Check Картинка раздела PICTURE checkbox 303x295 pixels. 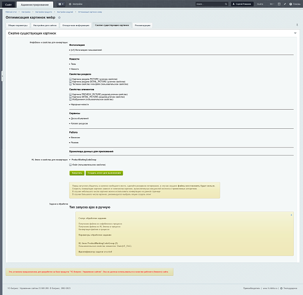(x=71, y=79)
